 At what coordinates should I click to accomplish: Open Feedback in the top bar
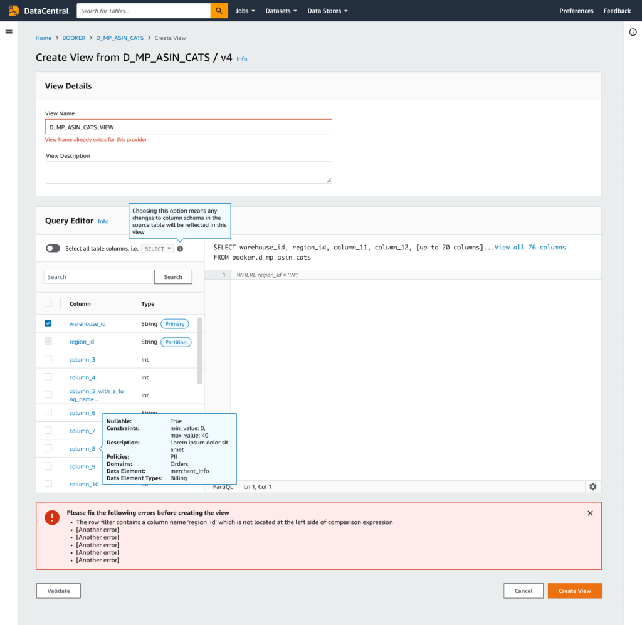617,11
